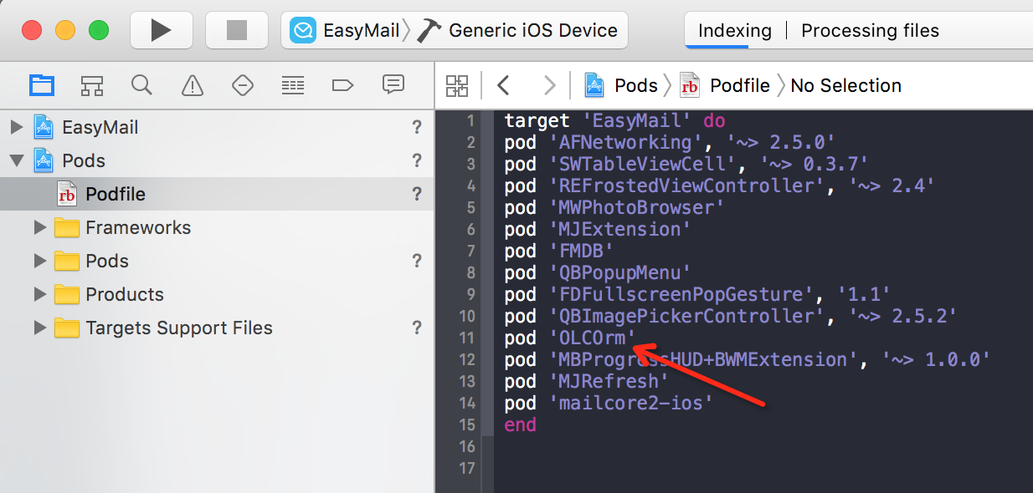Collapse the Pods project disclosure triangle
1033x493 pixels.
click(16, 160)
